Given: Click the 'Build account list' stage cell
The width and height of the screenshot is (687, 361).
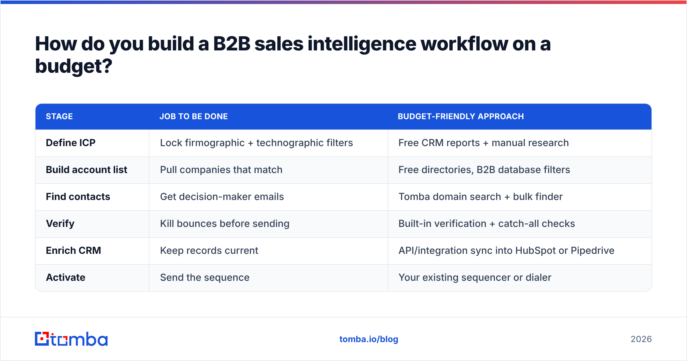Looking at the screenshot, I should click(92, 170).
